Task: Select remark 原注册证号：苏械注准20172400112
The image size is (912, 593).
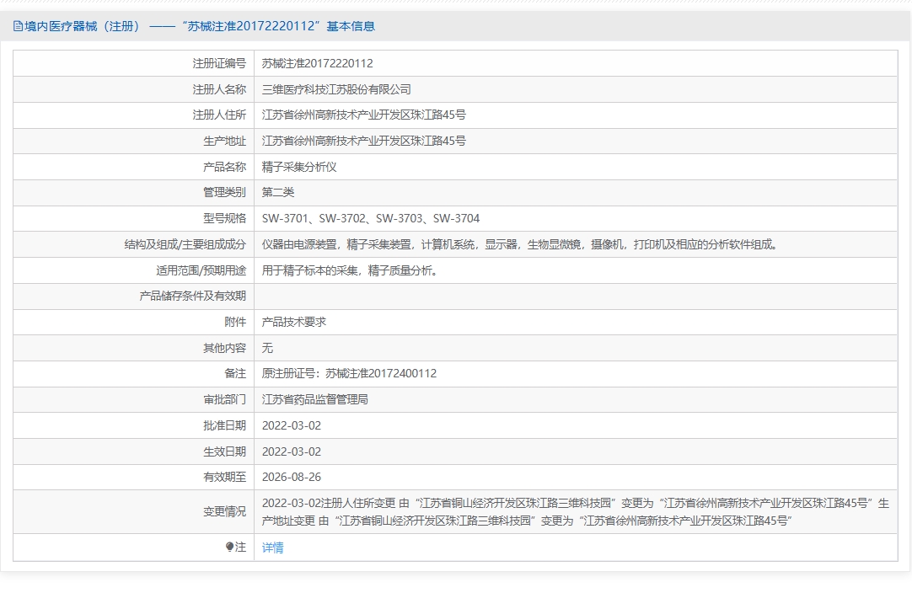Action: click(x=349, y=373)
